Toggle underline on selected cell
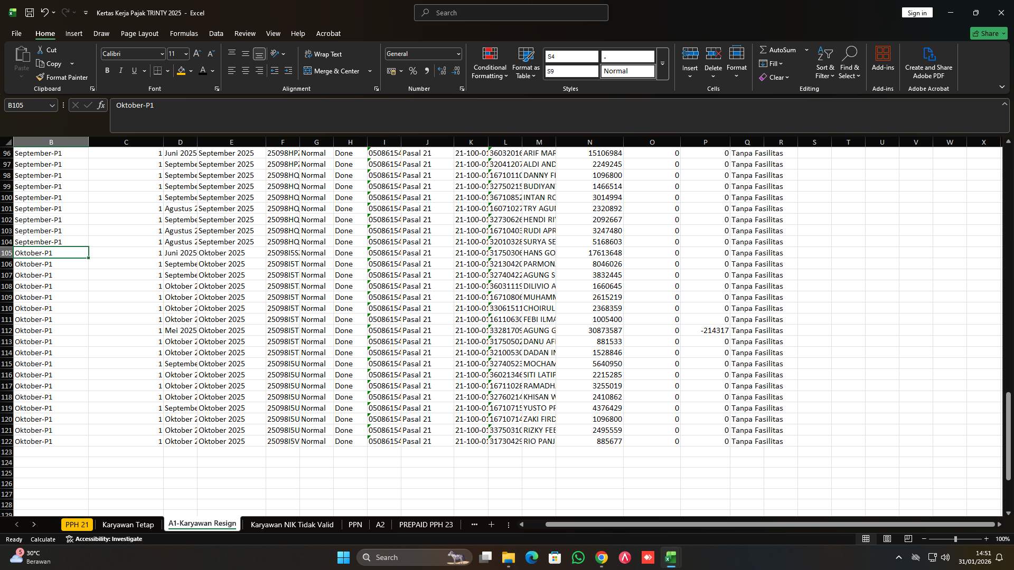This screenshot has width=1014, height=570. (133, 70)
